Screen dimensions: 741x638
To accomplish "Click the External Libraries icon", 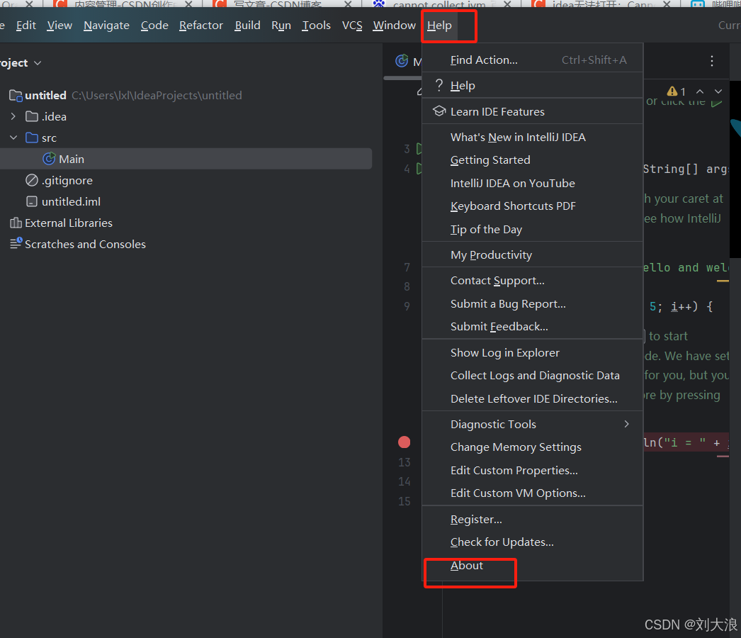I will coord(16,223).
